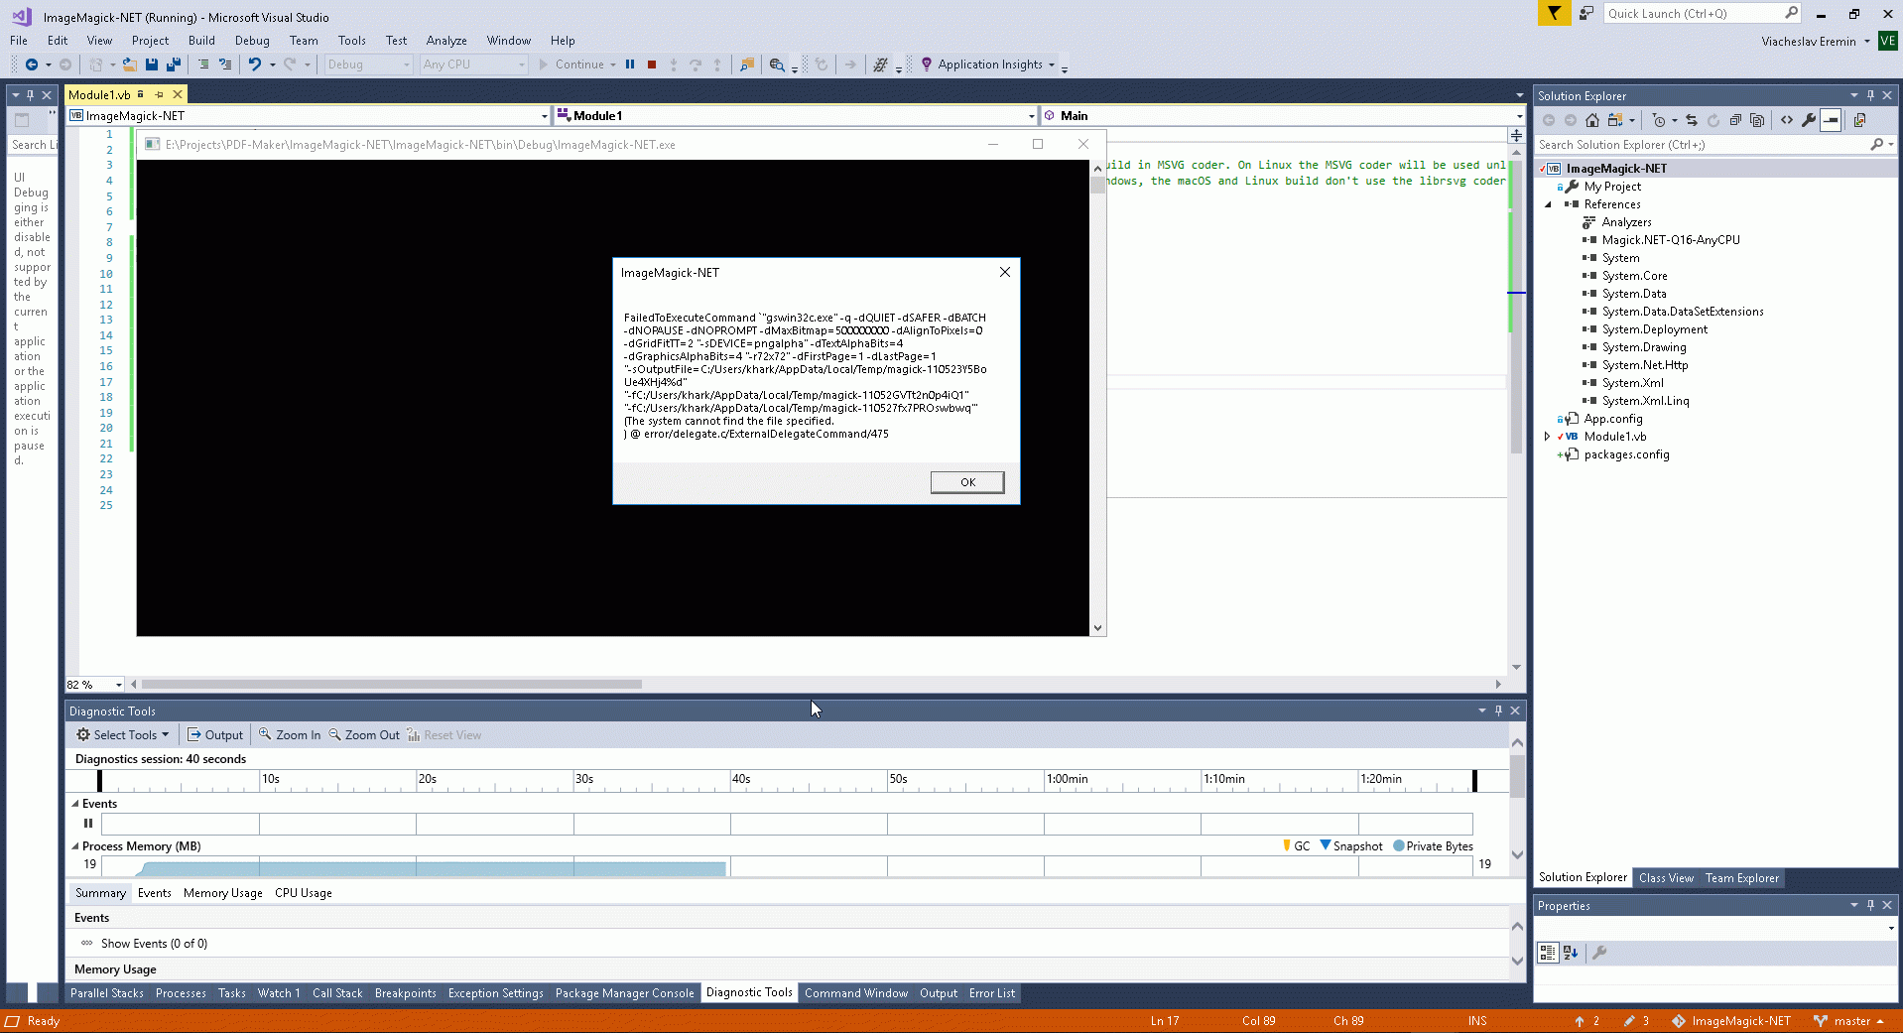Click the Undo arrow icon
This screenshot has height=1033, width=1903.
click(255, 65)
